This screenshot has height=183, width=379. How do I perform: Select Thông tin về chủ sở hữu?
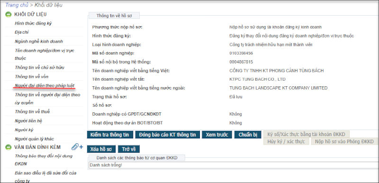click(x=39, y=67)
